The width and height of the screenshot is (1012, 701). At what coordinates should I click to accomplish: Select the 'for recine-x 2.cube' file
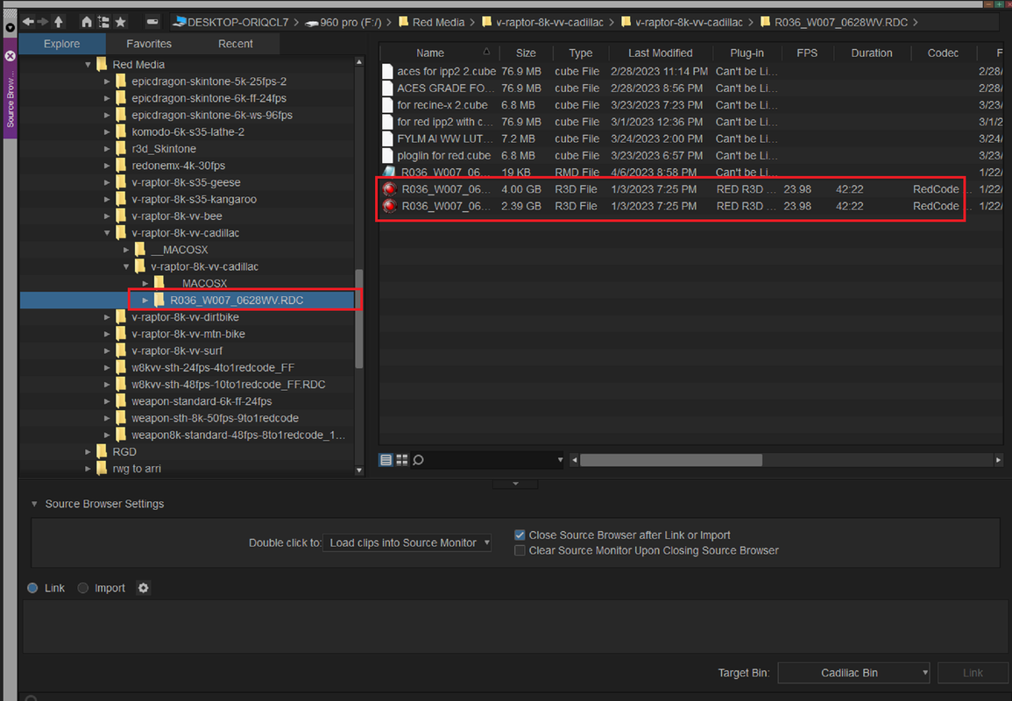coord(442,104)
